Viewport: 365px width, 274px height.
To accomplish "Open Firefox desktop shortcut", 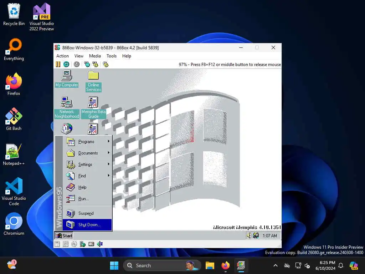I will 14,84.
